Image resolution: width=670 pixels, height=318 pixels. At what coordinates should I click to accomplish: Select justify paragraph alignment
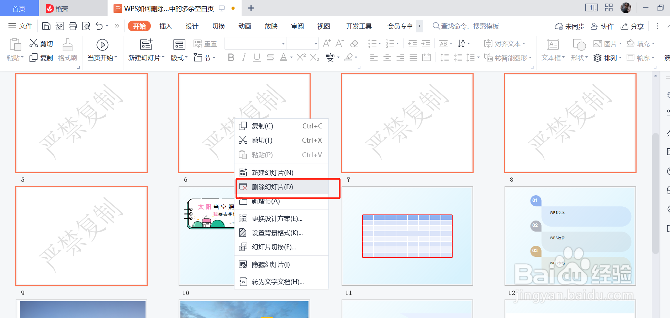(413, 58)
